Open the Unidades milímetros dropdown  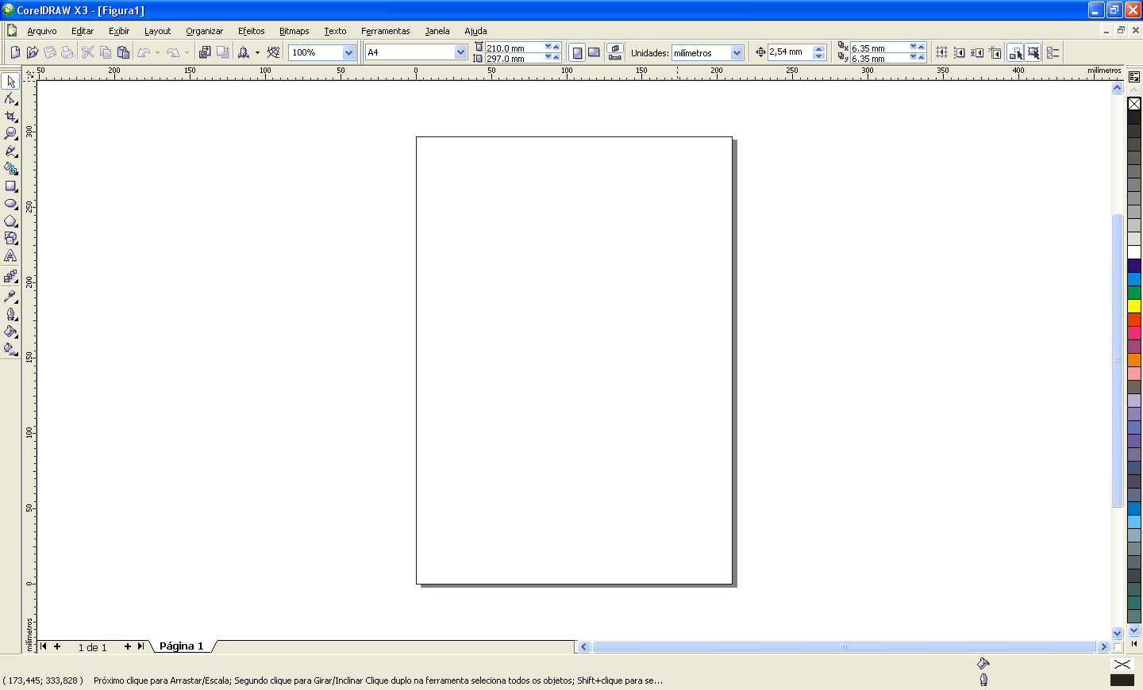(737, 53)
